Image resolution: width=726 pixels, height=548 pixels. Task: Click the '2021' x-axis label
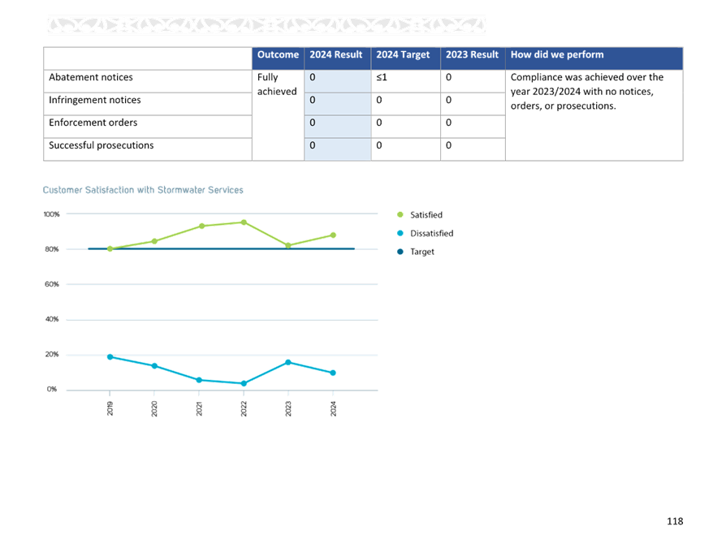(199, 408)
